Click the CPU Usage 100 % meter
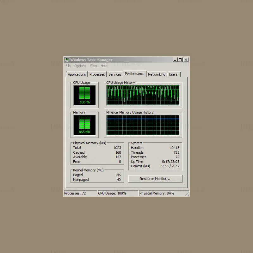Image resolution: width=253 pixels, height=253 pixels. [84, 96]
